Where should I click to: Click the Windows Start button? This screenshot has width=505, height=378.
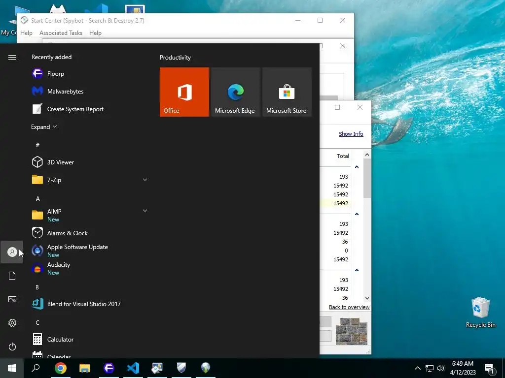click(12, 368)
